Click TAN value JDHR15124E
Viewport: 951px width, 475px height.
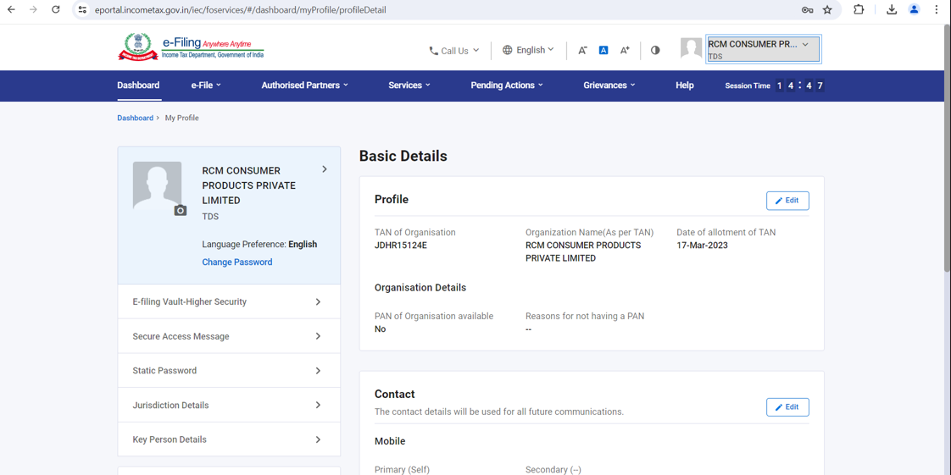coord(401,246)
